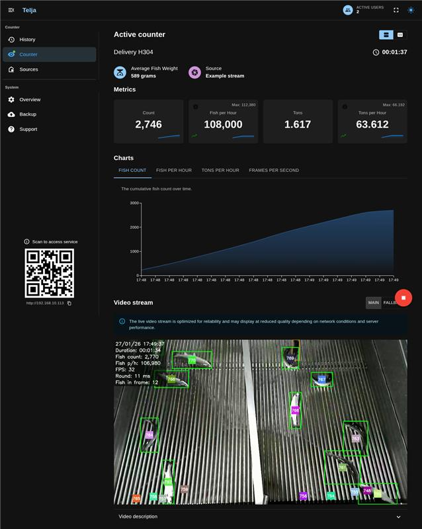This screenshot has width=422, height=529.
Task: Switch to the Fish Per Hour chart tab
Action: [174, 171]
